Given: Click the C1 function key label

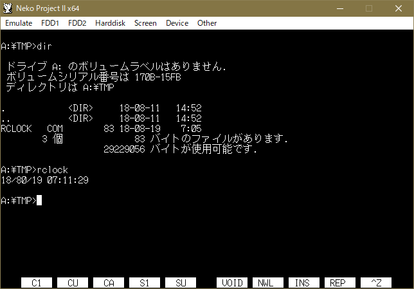Looking at the screenshot, I should [37, 283].
